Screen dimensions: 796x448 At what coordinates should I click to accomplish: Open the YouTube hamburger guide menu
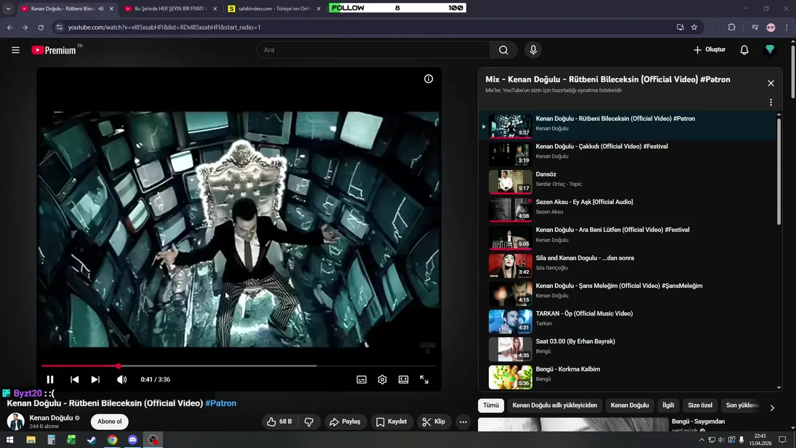[x=16, y=50]
